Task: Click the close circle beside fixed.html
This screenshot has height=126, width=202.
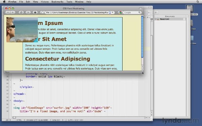Action: pos(184,19)
